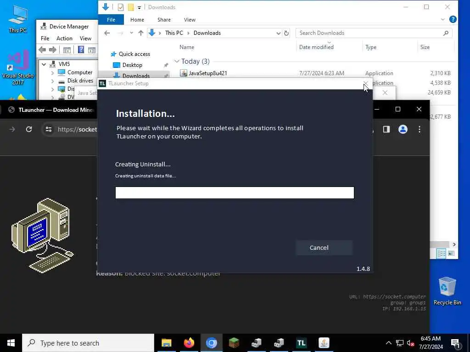Expand the address bar history dropdown
This screenshot has height=352, width=470.
(279, 33)
